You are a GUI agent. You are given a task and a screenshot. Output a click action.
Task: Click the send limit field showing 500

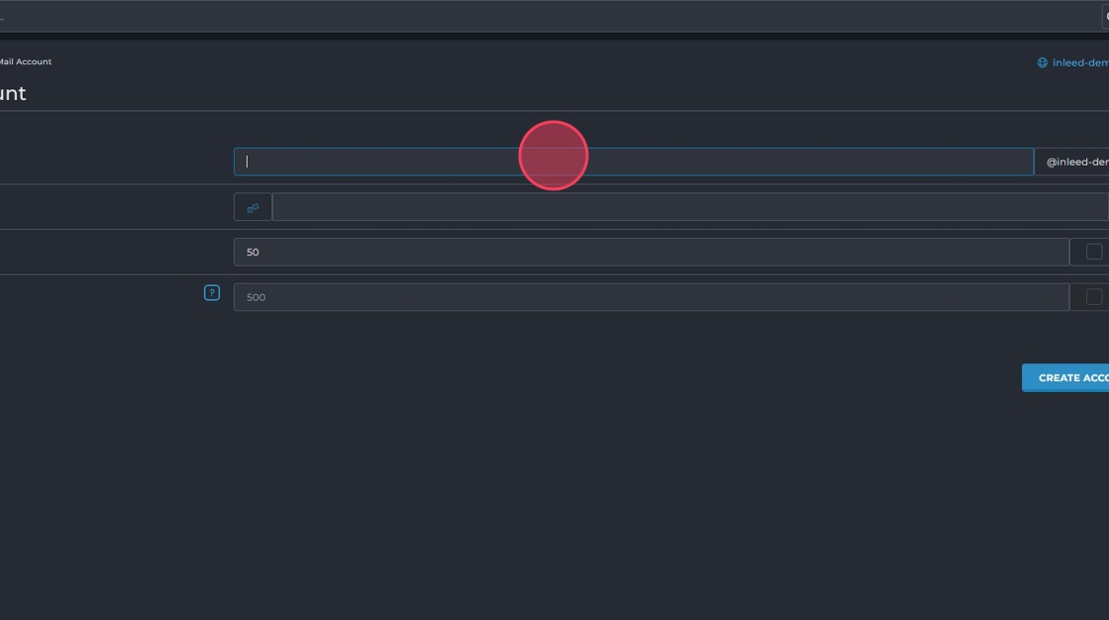point(651,297)
